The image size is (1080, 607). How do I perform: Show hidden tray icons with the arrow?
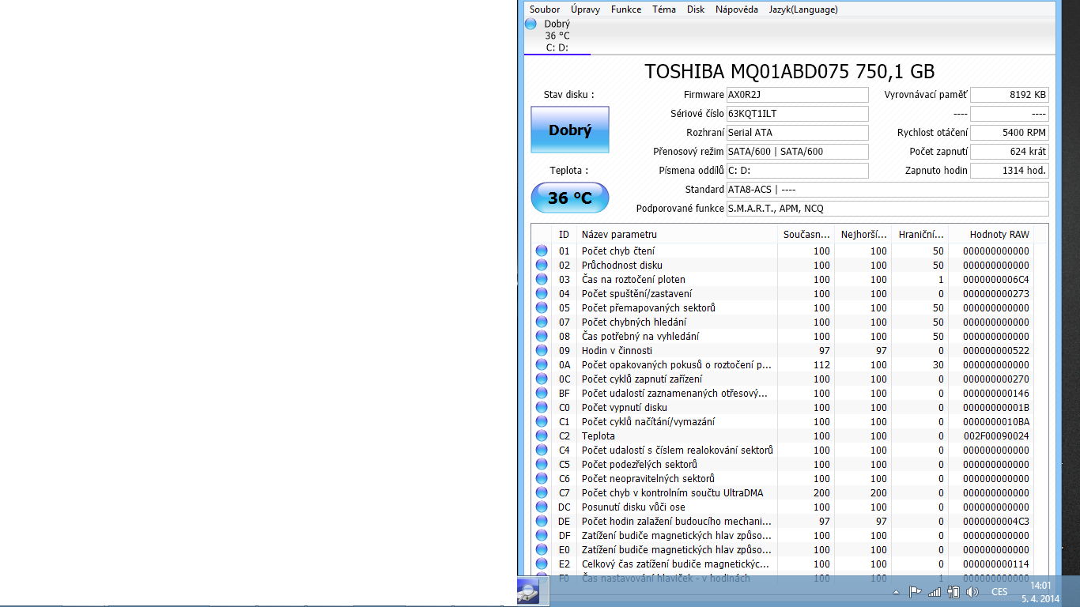click(896, 592)
